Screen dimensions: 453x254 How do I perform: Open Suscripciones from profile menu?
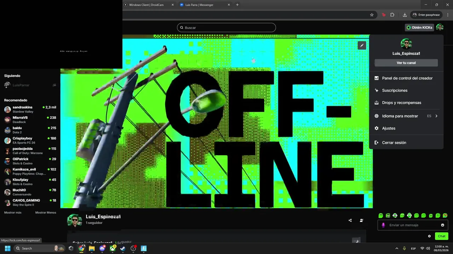coord(406,90)
